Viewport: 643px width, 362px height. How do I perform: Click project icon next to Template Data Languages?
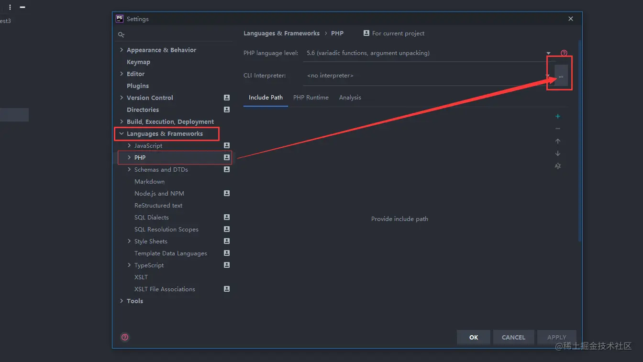click(x=227, y=253)
